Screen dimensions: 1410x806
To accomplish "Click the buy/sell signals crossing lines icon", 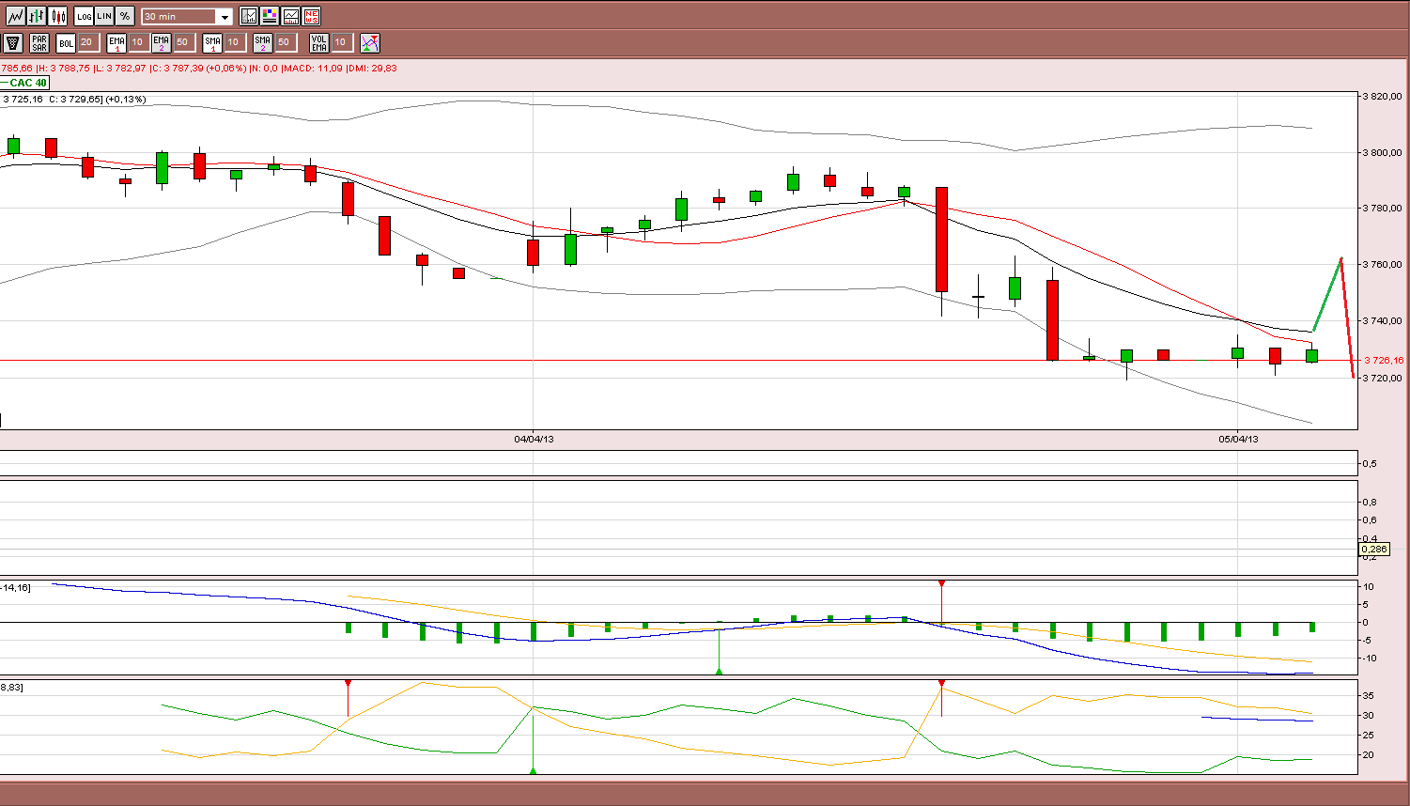I will click(370, 42).
